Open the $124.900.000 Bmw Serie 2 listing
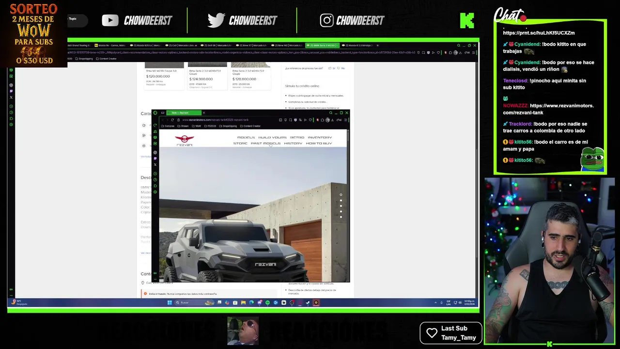This screenshot has height=349, width=620. (x=207, y=76)
